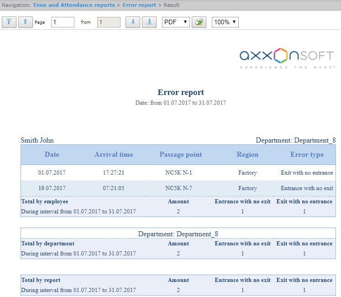
Task: Open the PDF export format dropdown
Action: (176, 22)
